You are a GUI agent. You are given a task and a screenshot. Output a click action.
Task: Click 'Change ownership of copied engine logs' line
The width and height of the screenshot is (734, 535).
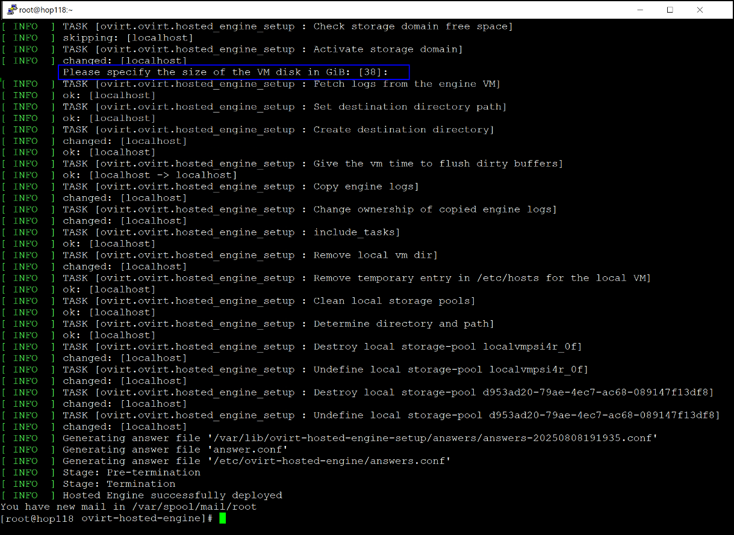point(279,209)
